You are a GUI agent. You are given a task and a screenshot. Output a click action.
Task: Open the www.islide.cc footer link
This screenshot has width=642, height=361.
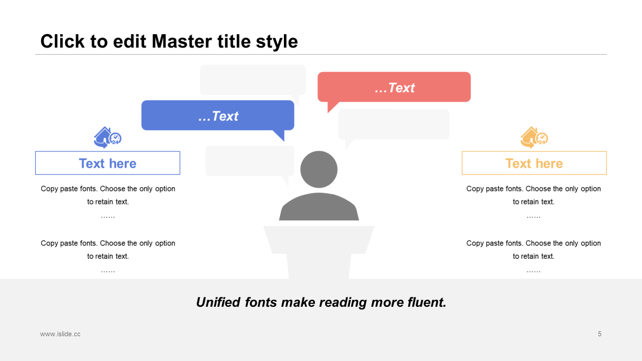60,334
